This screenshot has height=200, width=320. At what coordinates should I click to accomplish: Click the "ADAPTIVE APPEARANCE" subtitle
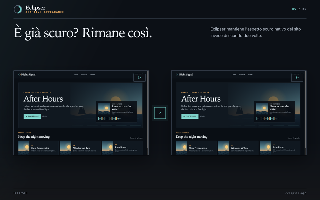click(45, 12)
